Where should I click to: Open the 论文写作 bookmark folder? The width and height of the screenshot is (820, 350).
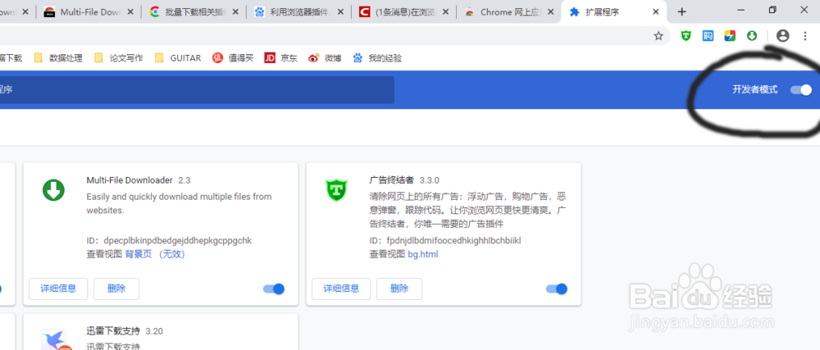(x=119, y=58)
